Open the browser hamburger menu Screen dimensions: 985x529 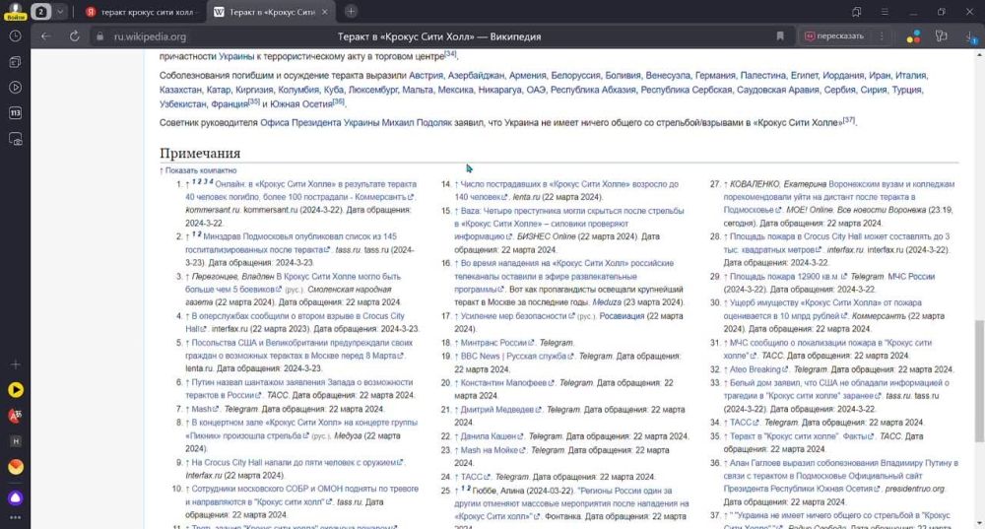coord(885,11)
